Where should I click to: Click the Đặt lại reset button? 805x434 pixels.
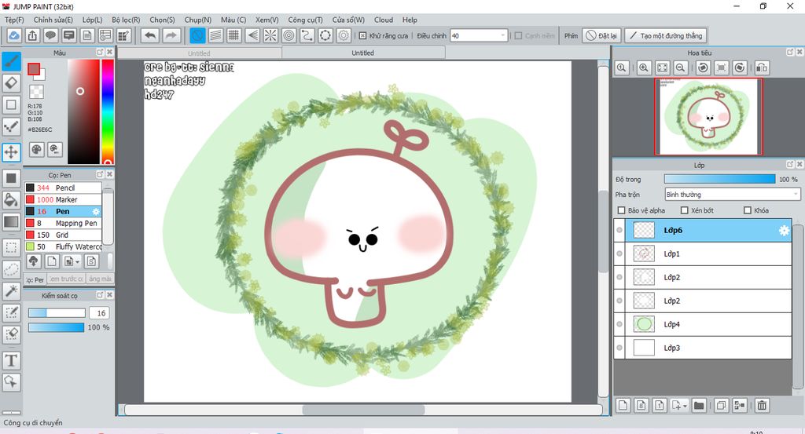(601, 36)
